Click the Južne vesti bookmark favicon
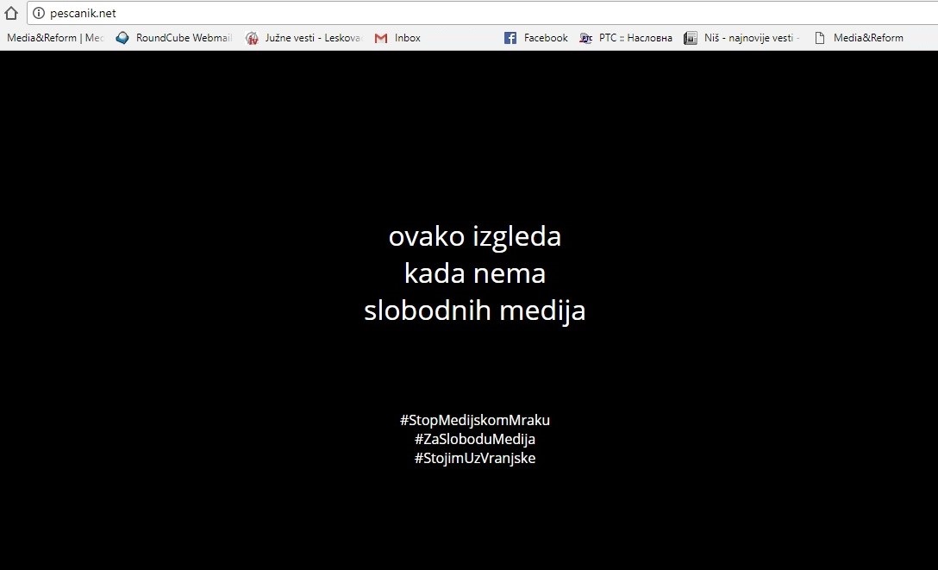The image size is (938, 570). (x=252, y=38)
